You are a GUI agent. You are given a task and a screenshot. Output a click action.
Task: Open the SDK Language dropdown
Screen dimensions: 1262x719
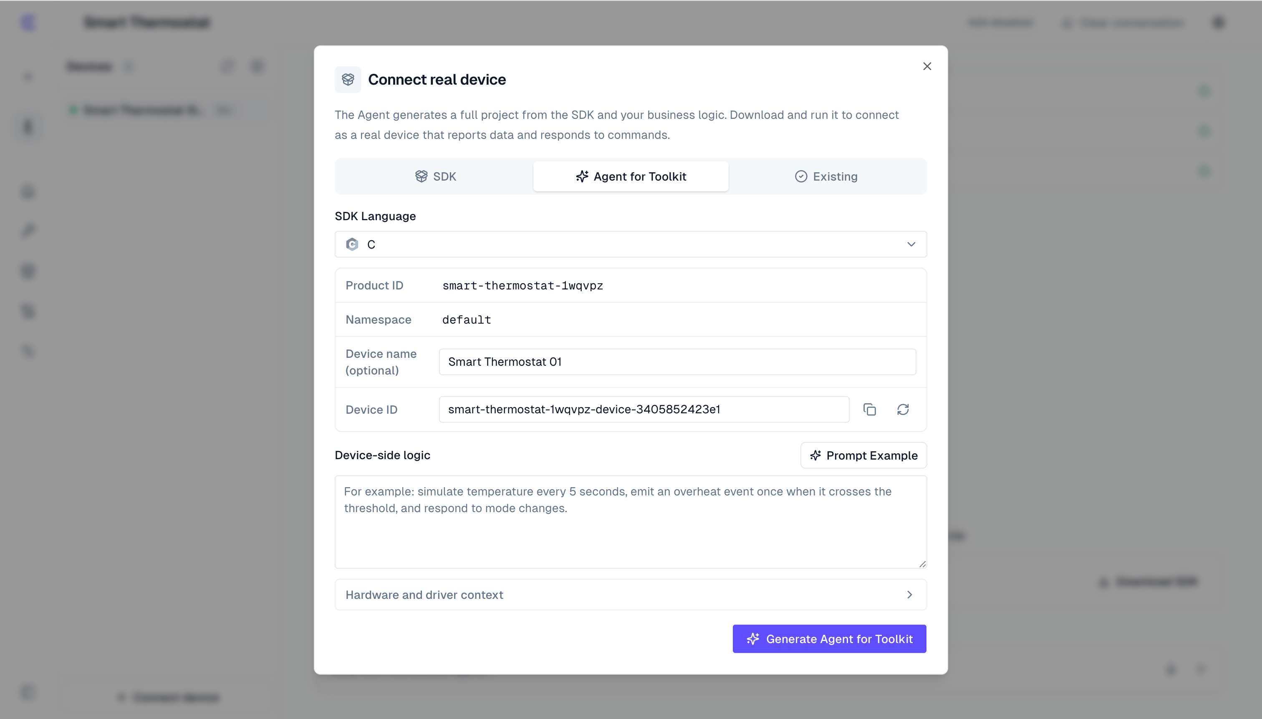pos(631,244)
